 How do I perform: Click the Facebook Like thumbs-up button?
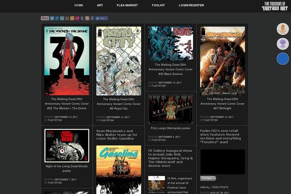102,18
